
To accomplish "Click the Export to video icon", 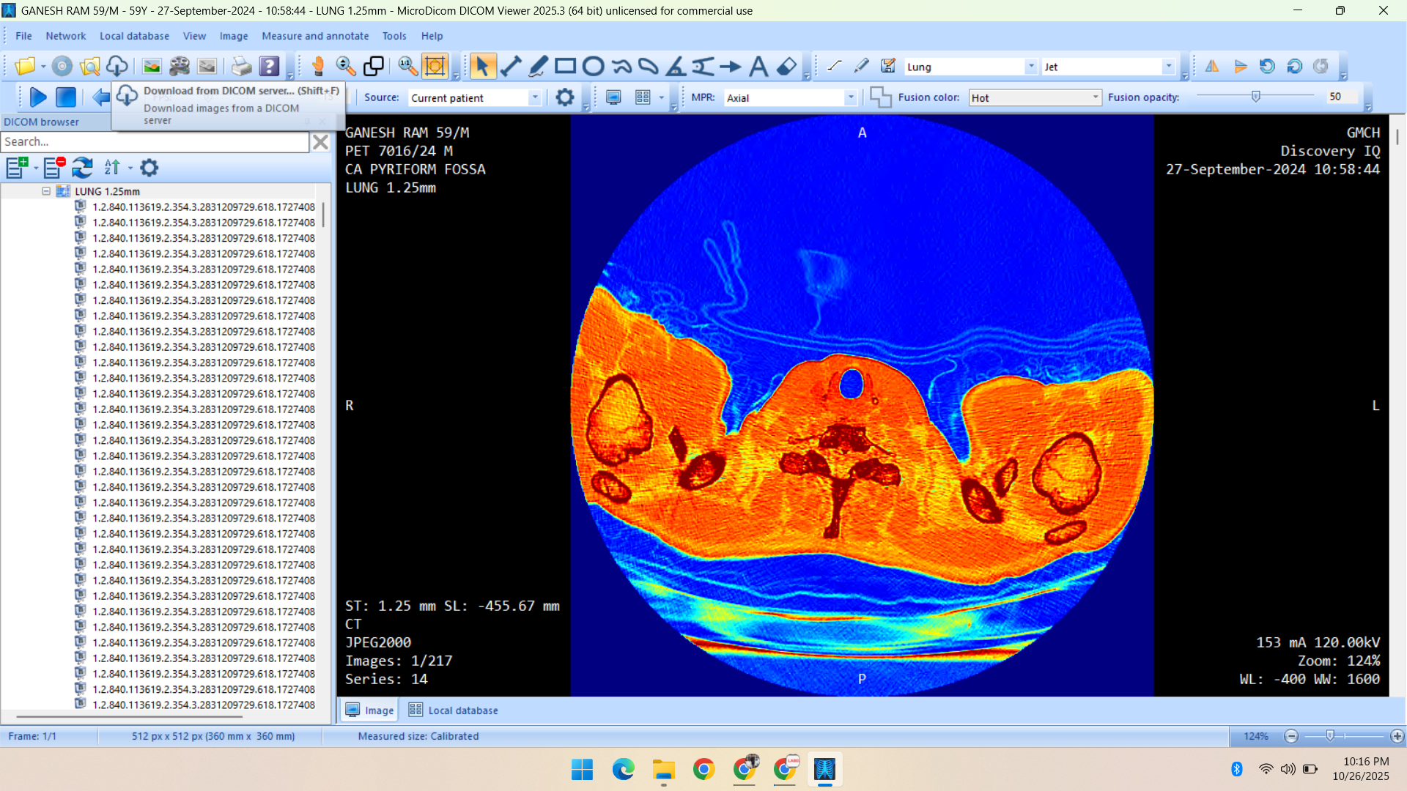I will [180, 67].
